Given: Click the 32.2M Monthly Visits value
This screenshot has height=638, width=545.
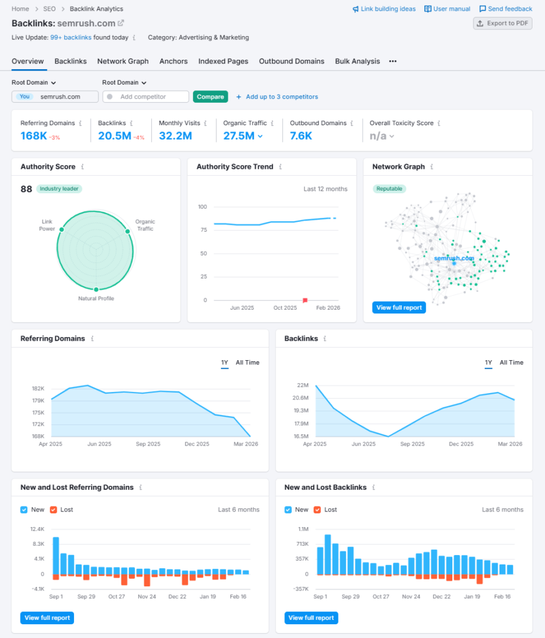Looking at the screenshot, I should [x=175, y=136].
